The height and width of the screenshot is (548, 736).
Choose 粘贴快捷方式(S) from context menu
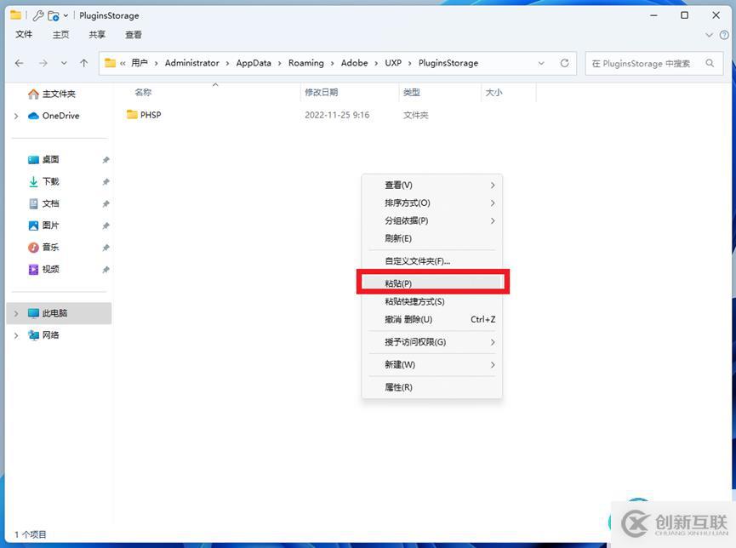pos(432,301)
